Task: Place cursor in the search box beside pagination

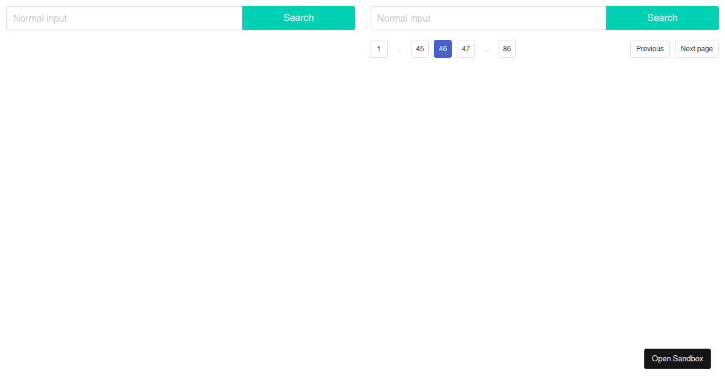Action: 488,18
